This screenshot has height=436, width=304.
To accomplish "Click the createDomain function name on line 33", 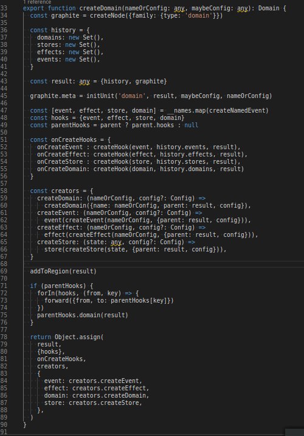I will click(100, 9).
